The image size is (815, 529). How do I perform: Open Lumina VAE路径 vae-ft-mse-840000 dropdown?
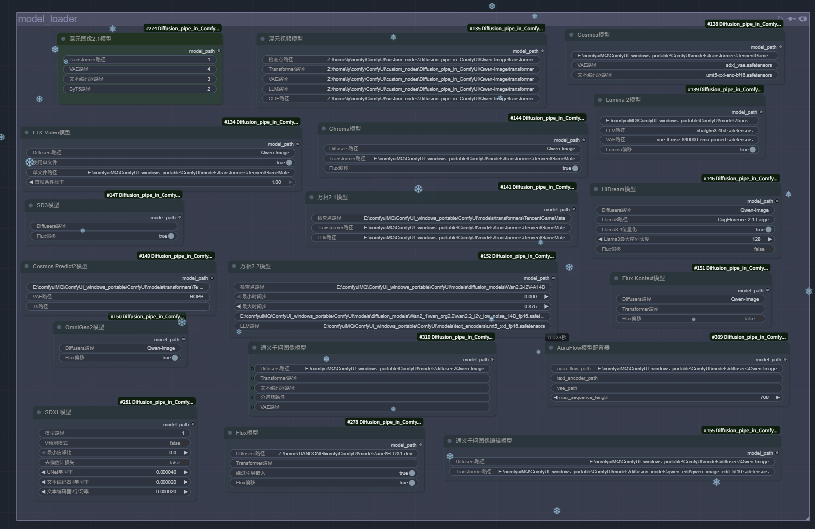click(x=679, y=140)
